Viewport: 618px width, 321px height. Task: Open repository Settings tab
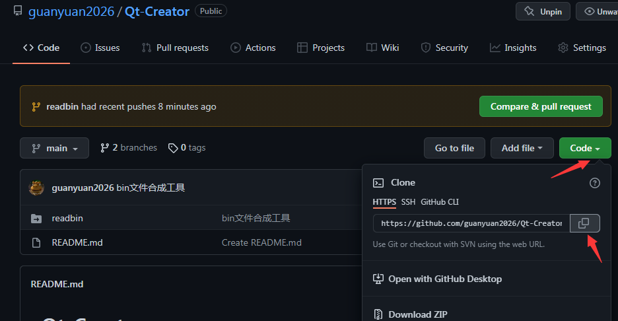pos(582,48)
